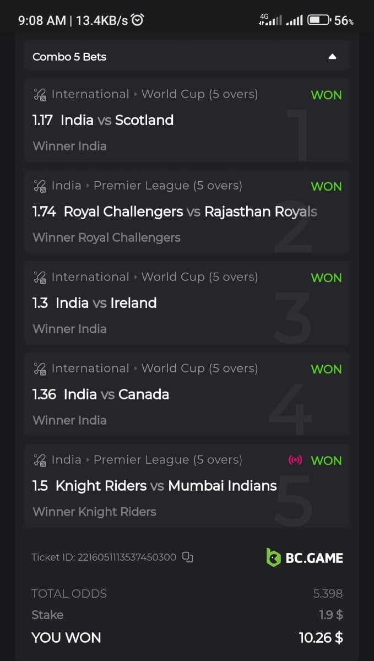The height and width of the screenshot is (661, 374).
Task: Open Royal Challengers vs Rajasthan Royals match
Action: (x=190, y=212)
